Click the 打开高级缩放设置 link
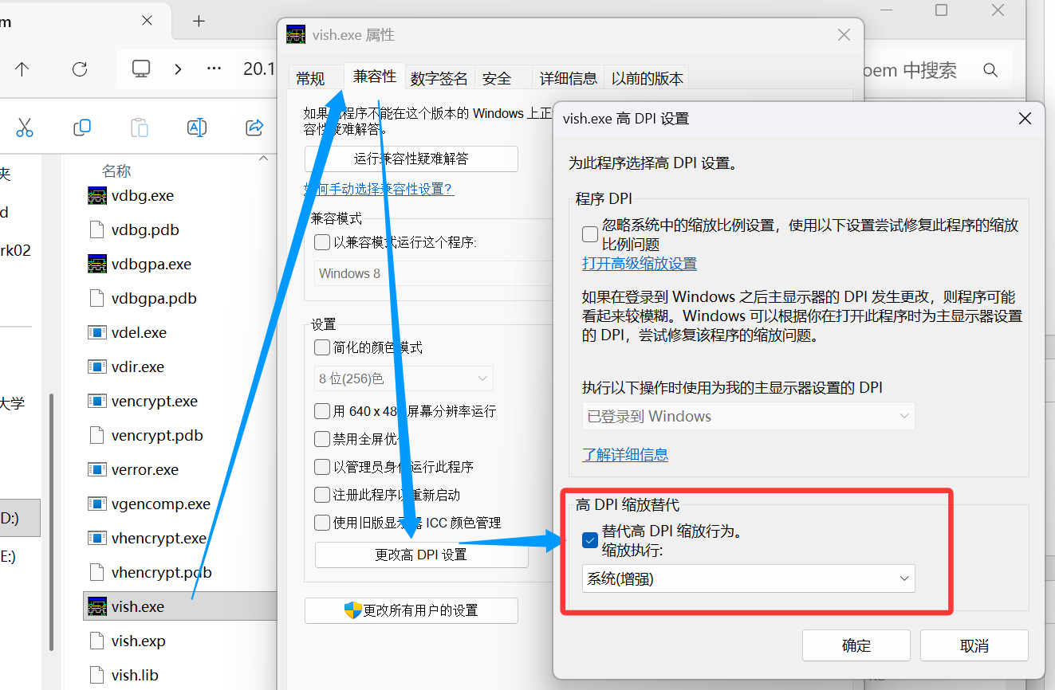The width and height of the screenshot is (1055, 690). click(x=640, y=264)
